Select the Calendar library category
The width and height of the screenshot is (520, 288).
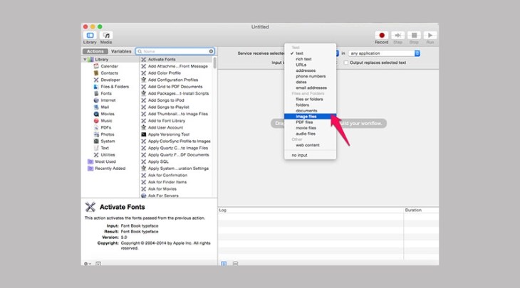coord(110,66)
